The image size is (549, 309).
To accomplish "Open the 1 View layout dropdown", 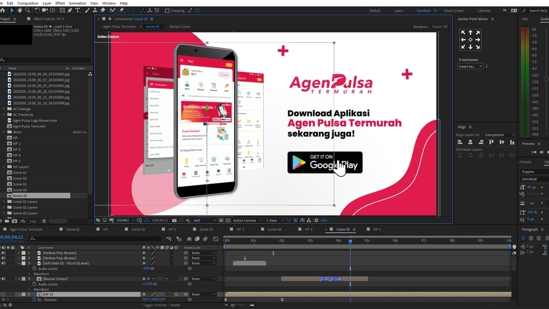I will [275, 220].
